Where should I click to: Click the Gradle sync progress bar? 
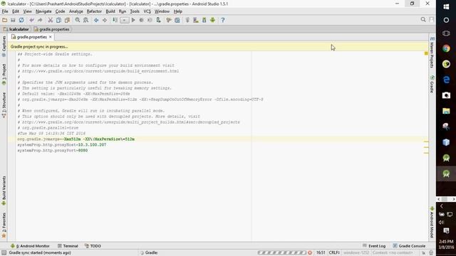tap(281, 253)
